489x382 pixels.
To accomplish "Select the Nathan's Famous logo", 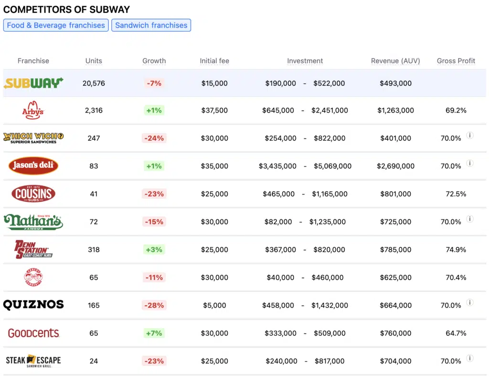I will pos(33,221).
